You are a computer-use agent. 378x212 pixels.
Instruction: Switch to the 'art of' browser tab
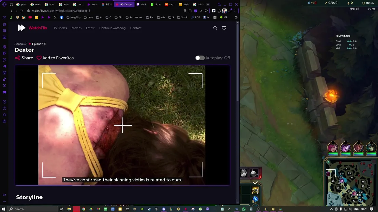64,4
